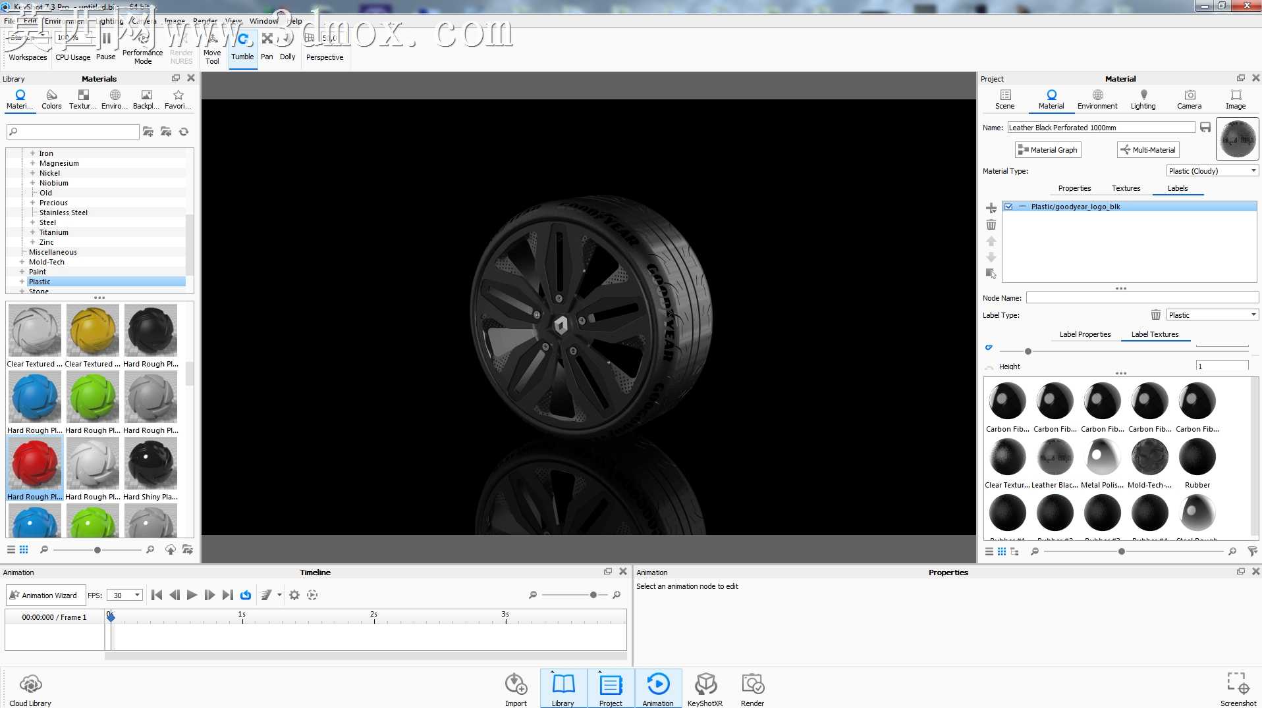Screen dimensions: 1262x708
Task: Adjust the library thumbnail size slider
Action: point(97,550)
